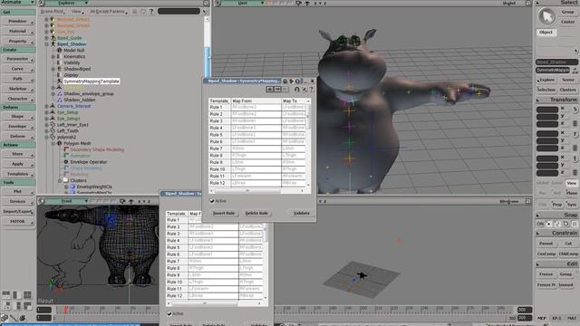Viewport: 580px width, 326px height.
Task: Click the Rule 7 row in front dialog
Action: pyautogui.click(x=257, y=149)
